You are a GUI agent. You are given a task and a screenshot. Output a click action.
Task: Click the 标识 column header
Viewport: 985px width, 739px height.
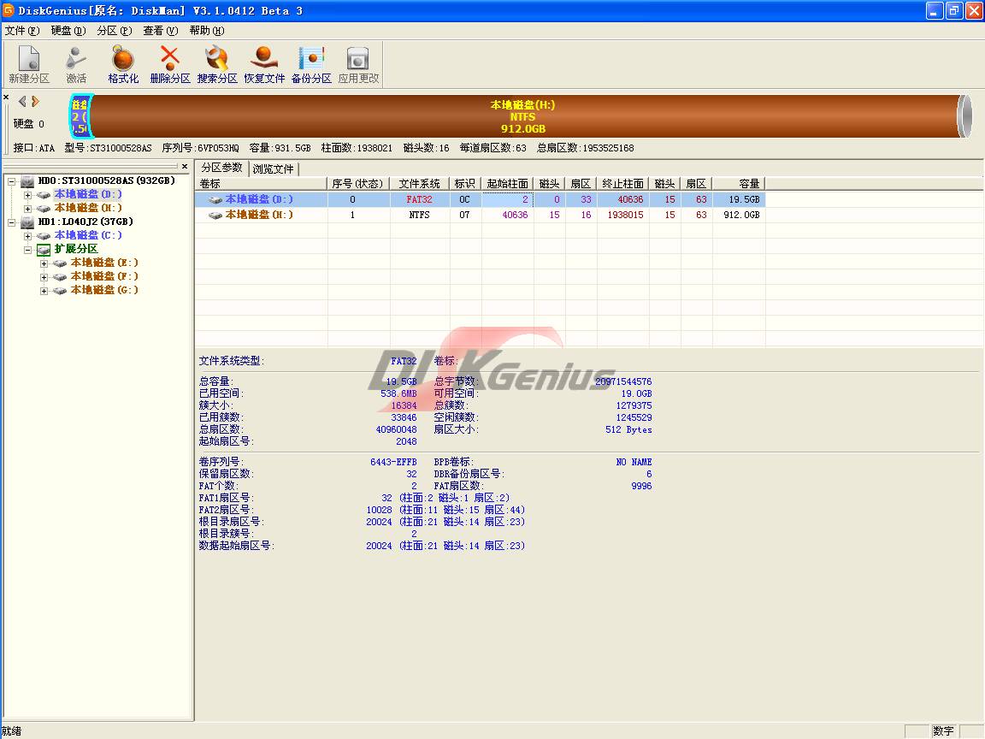(465, 184)
